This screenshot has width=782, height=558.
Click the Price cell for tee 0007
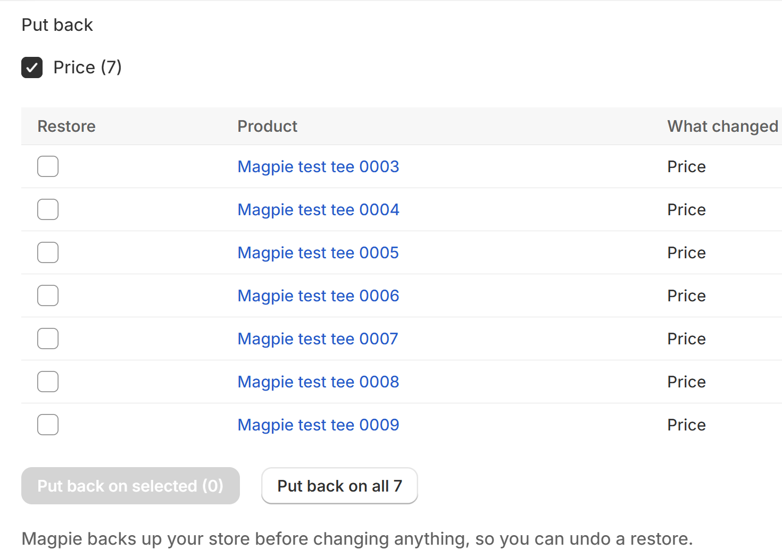pos(686,339)
